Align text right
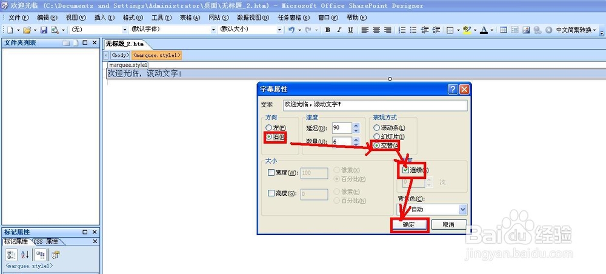The height and width of the screenshot is (274, 606). 388,30
